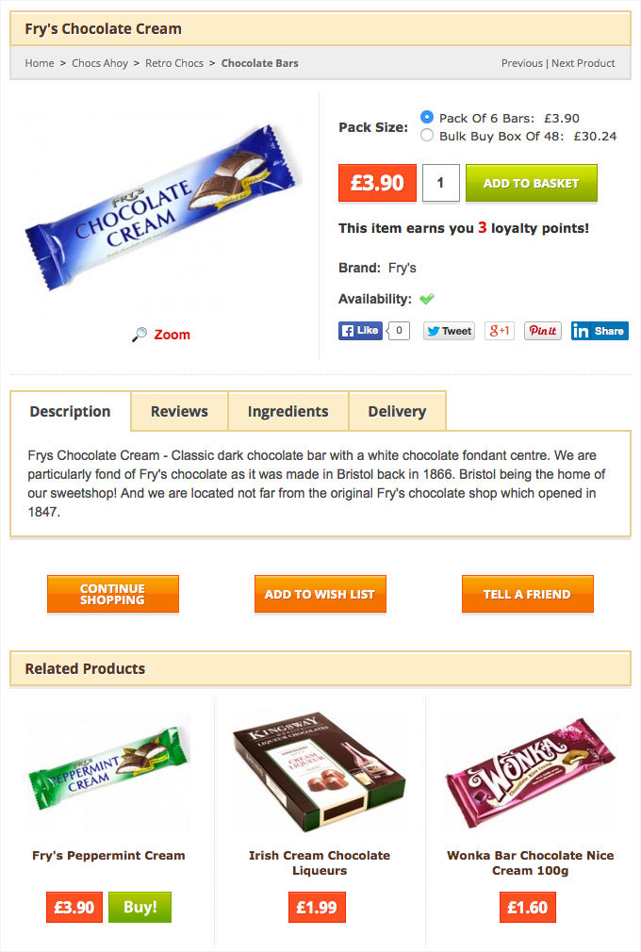Click the Pinterest Pin it button

[543, 331]
